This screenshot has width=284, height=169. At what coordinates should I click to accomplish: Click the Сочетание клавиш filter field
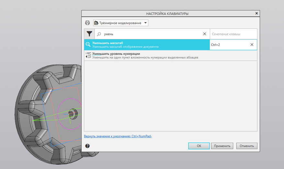233,34
